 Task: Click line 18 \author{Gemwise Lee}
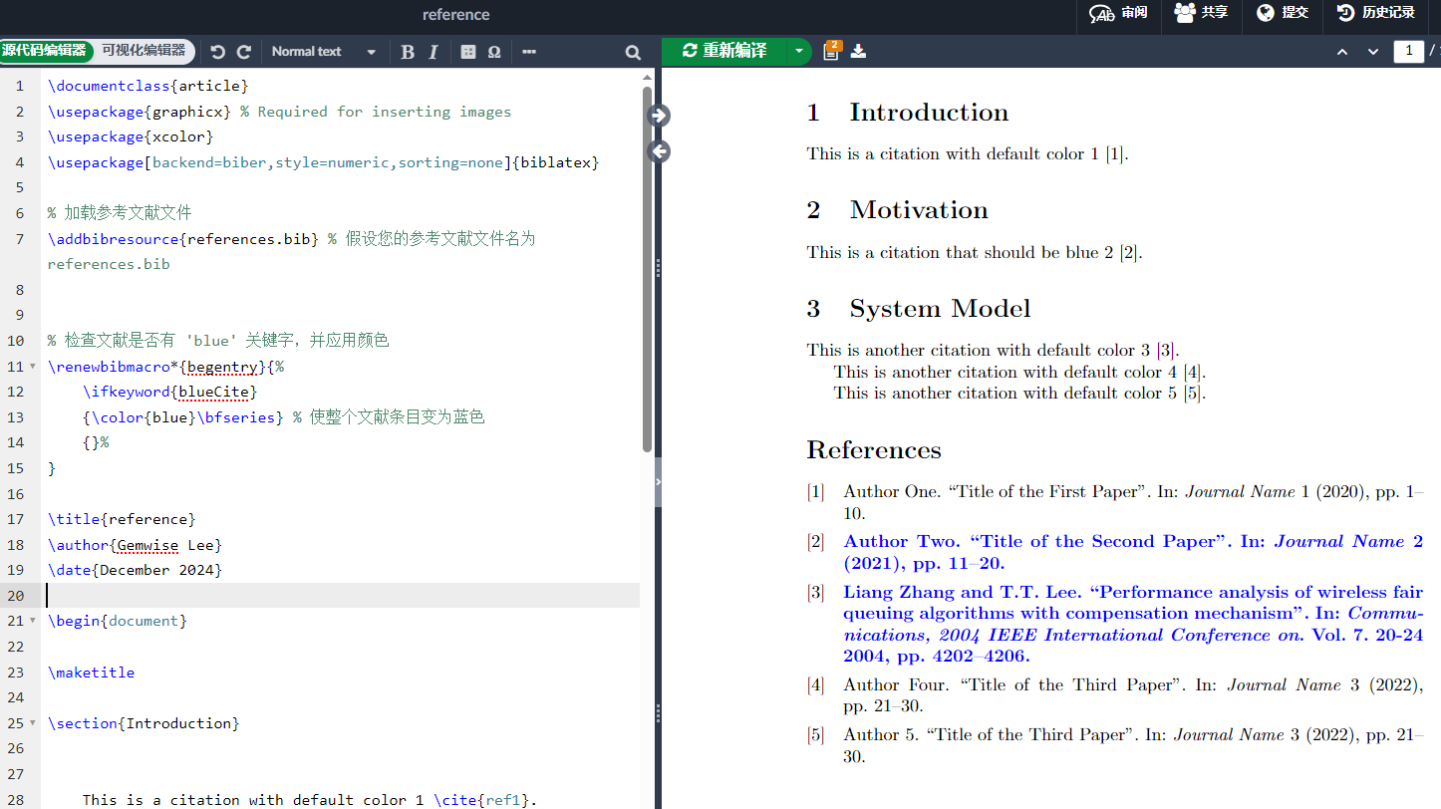click(135, 545)
